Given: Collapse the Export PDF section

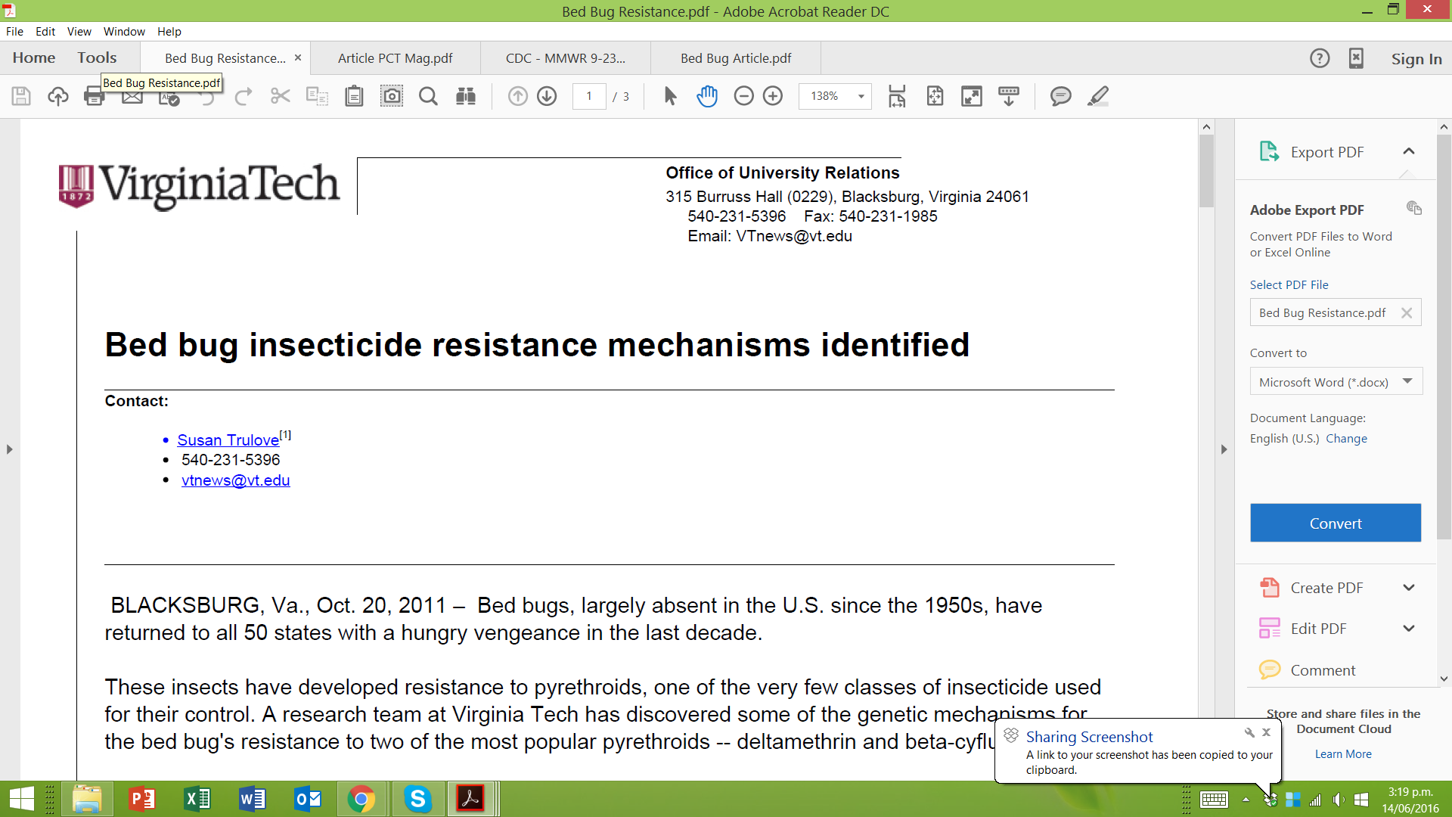Looking at the screenshot, I should click(1408, 152).
